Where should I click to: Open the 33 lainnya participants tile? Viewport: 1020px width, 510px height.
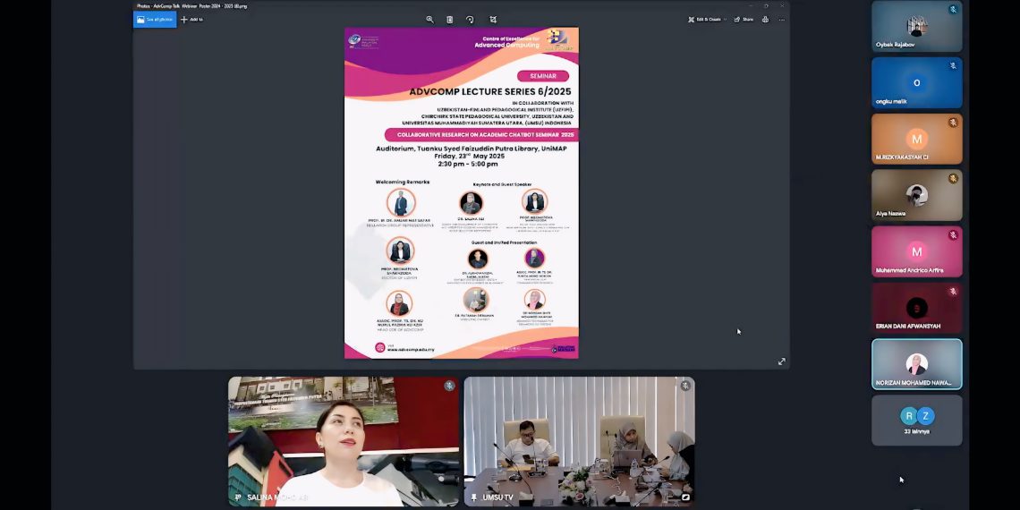pyautogui.click(x=916, y=421)
